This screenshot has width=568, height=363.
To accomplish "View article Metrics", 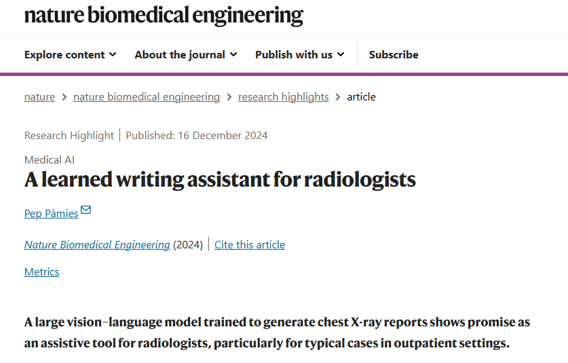I will click(x=41, y=271).
